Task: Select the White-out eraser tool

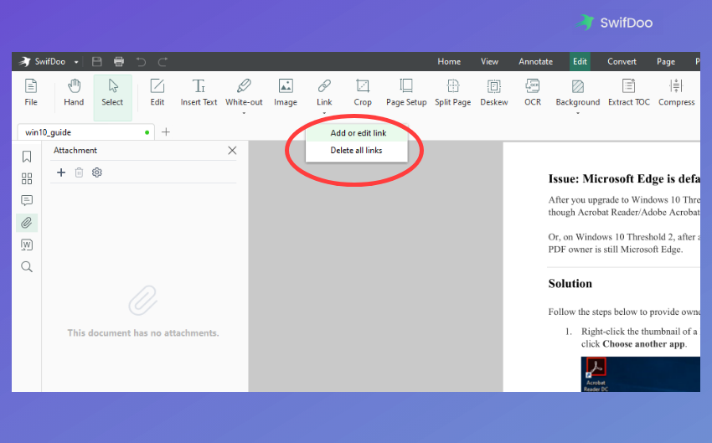Action: point(244,93)
